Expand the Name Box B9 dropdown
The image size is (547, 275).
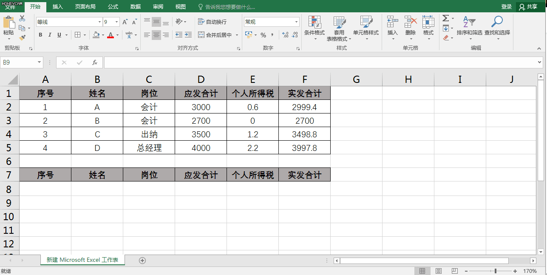[x=40, y=62]
